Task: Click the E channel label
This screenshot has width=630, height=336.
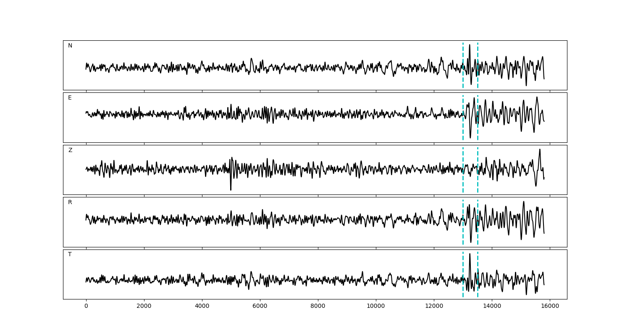Action: click(70, 98)
